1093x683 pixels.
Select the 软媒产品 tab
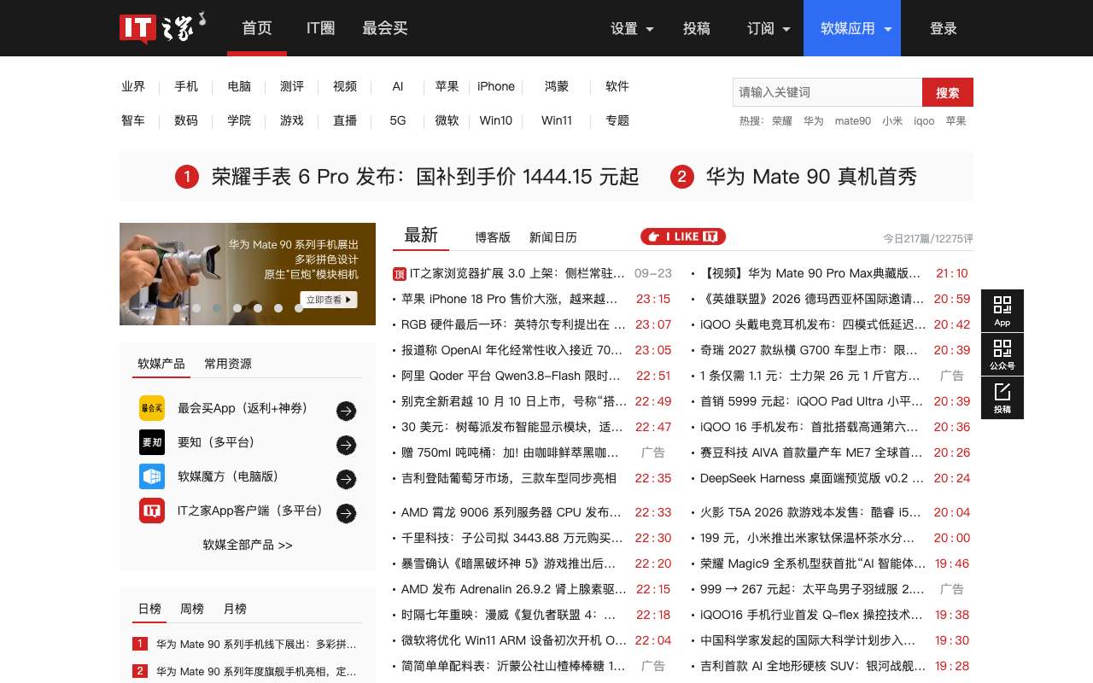[161, 364]
